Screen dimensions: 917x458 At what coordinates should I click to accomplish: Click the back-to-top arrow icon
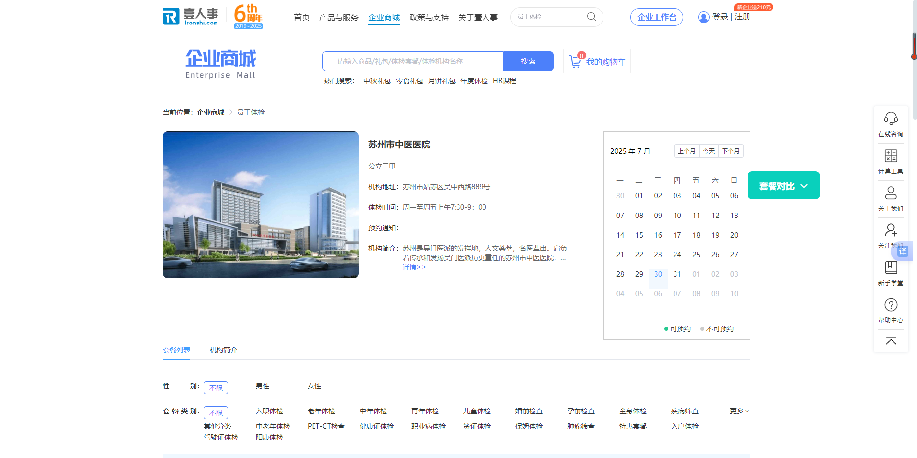(x=891, y=341)
